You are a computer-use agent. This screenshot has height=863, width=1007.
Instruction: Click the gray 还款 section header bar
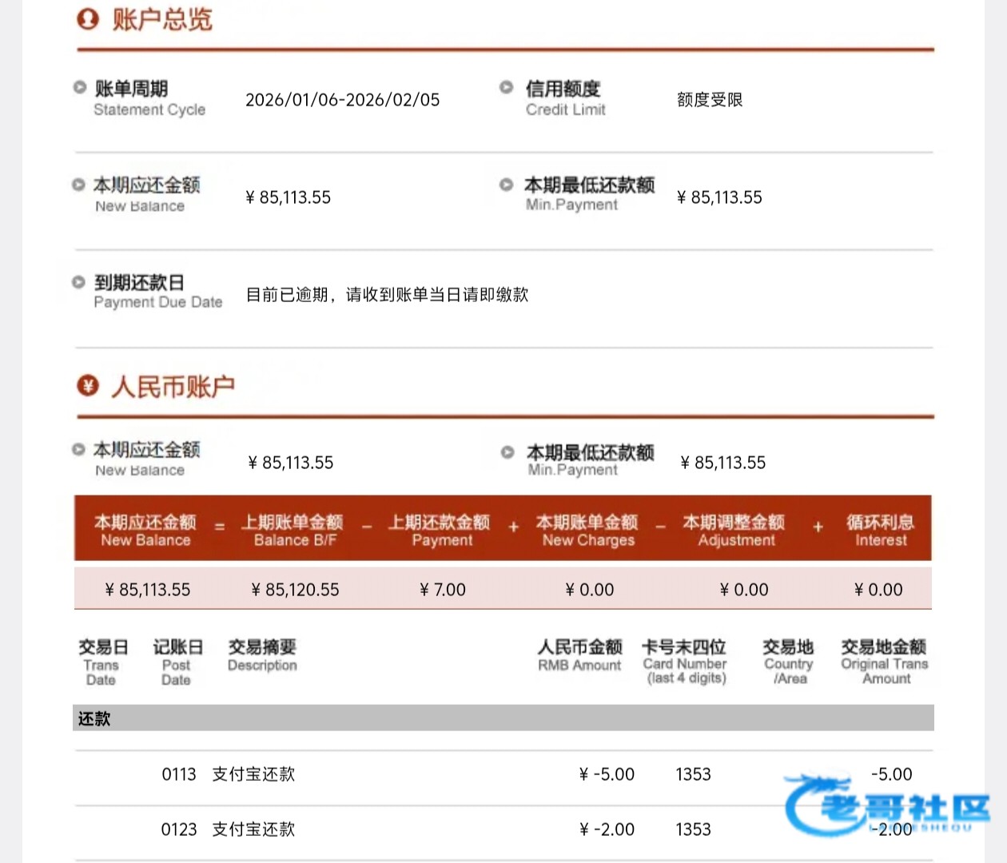(x=504, y=718)
